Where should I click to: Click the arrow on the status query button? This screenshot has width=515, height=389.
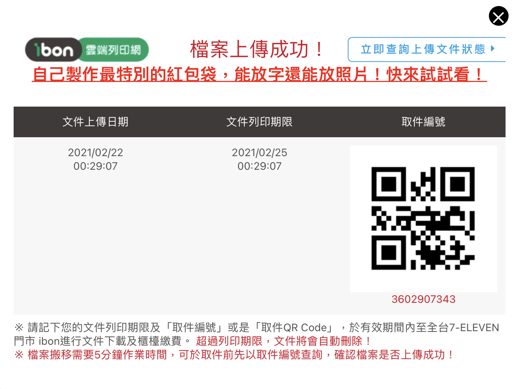click(492, 48)
